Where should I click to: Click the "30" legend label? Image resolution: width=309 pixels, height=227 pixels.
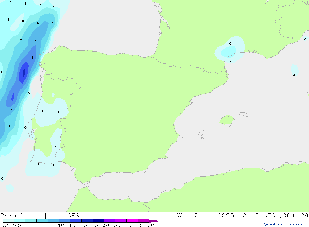click(x=106, y=225)
